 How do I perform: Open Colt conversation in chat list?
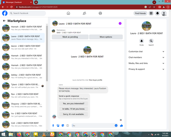point(23,124)
